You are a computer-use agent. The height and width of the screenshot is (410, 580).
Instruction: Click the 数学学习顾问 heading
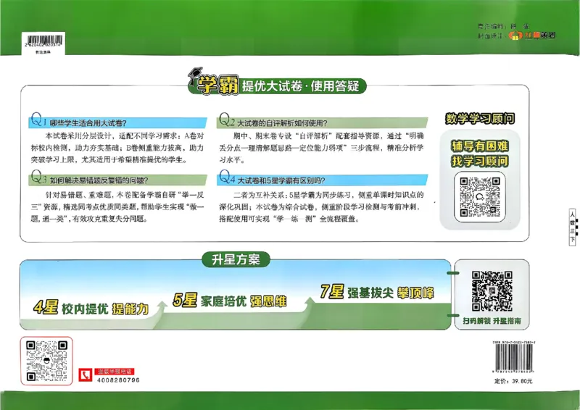(480, 119)
